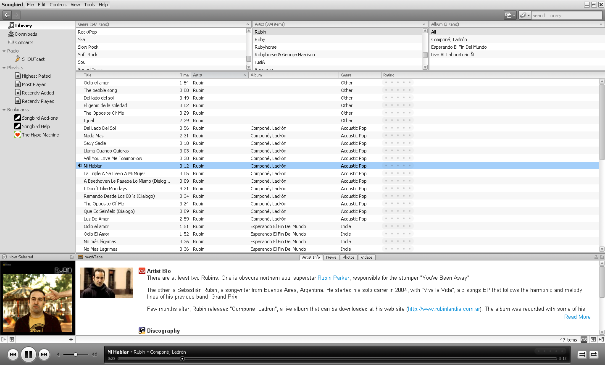Open the File menu
The image size is (605, 365).
30,5
